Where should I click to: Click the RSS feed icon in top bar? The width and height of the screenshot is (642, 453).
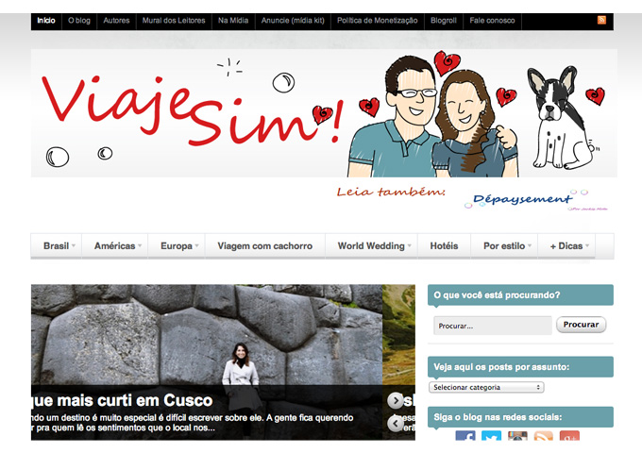click(601, 20)
